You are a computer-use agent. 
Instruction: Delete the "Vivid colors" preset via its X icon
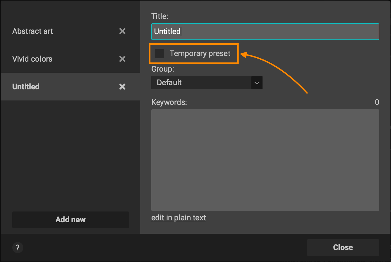click(x=122, y=59)
